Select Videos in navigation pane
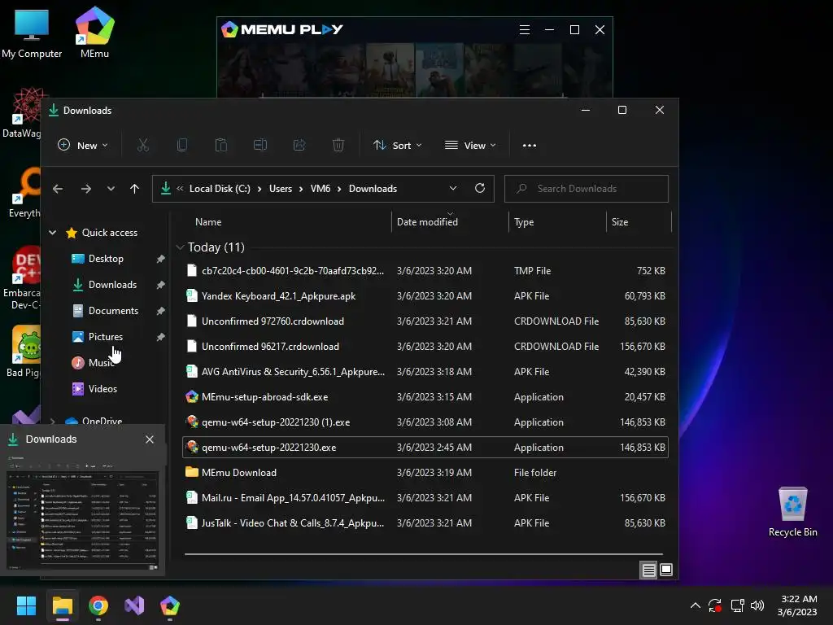 [x=102, y=389]
